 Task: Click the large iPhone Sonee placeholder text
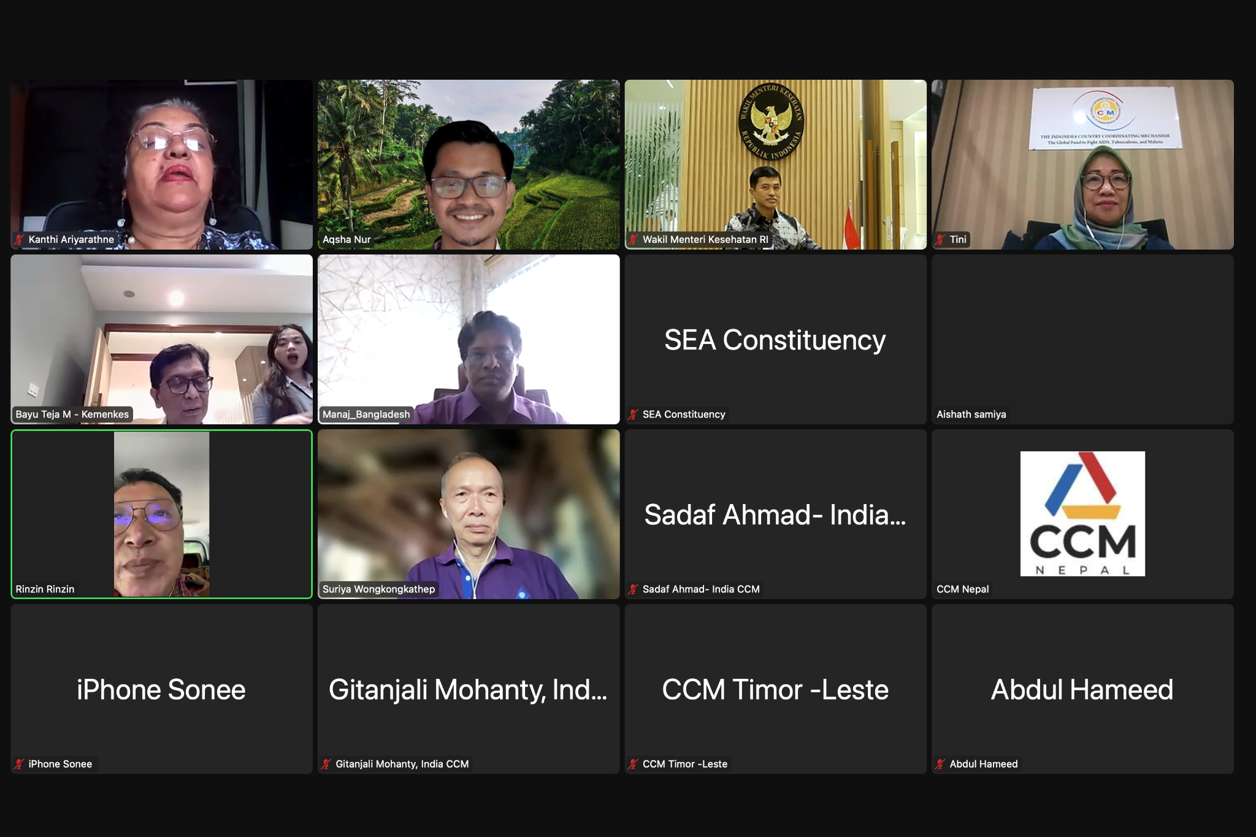(161, 690)
